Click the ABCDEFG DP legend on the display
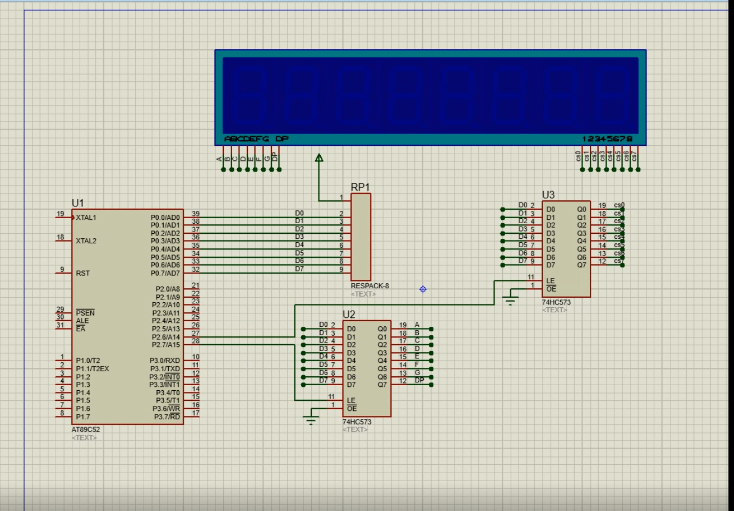 256,139
